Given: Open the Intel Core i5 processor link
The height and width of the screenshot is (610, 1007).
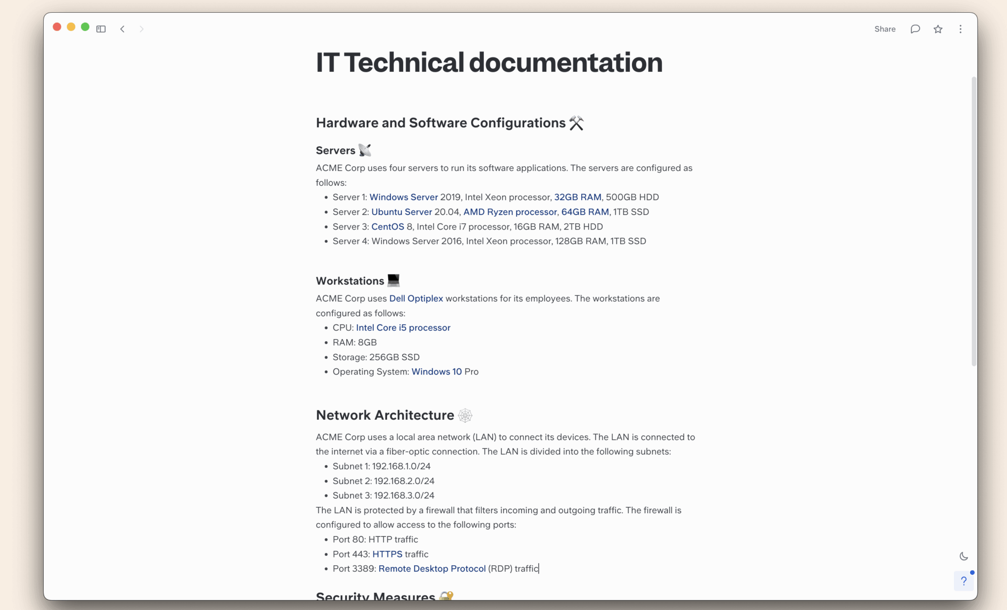Looking at the screenshot, I should point(403,327).
